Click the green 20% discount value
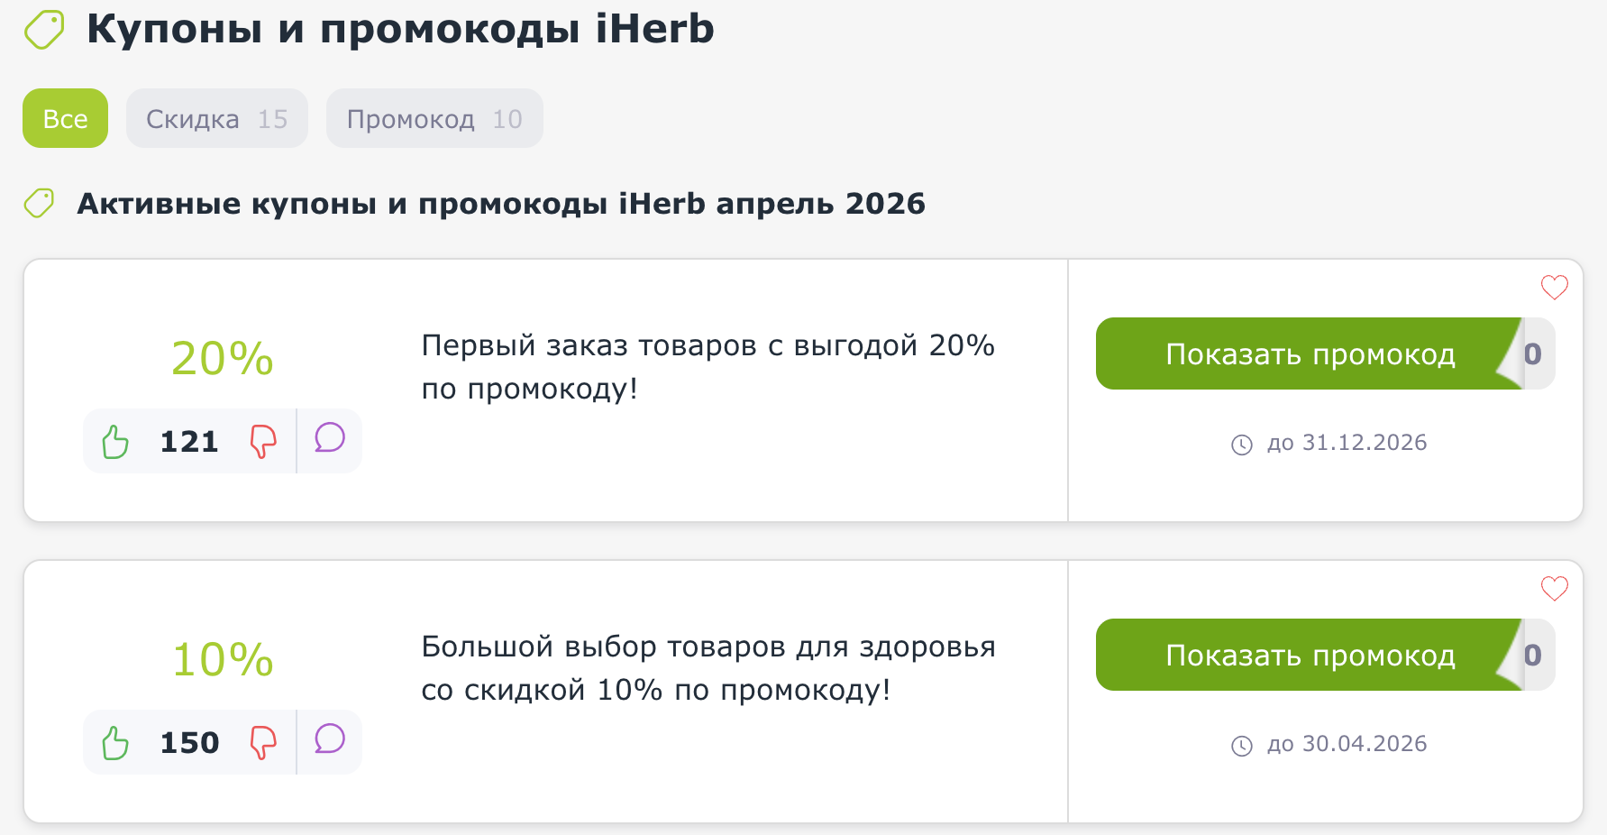 223,359
